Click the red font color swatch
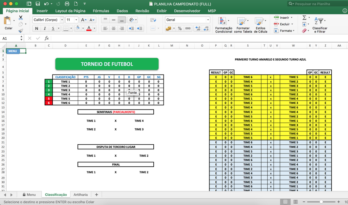This screenshot has height=205, width=348. (89, 29)
